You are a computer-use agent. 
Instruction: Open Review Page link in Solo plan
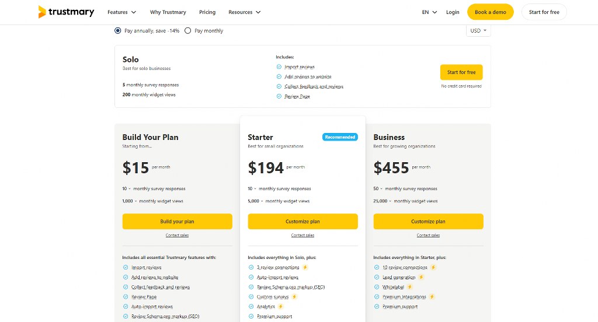[297, 96]
